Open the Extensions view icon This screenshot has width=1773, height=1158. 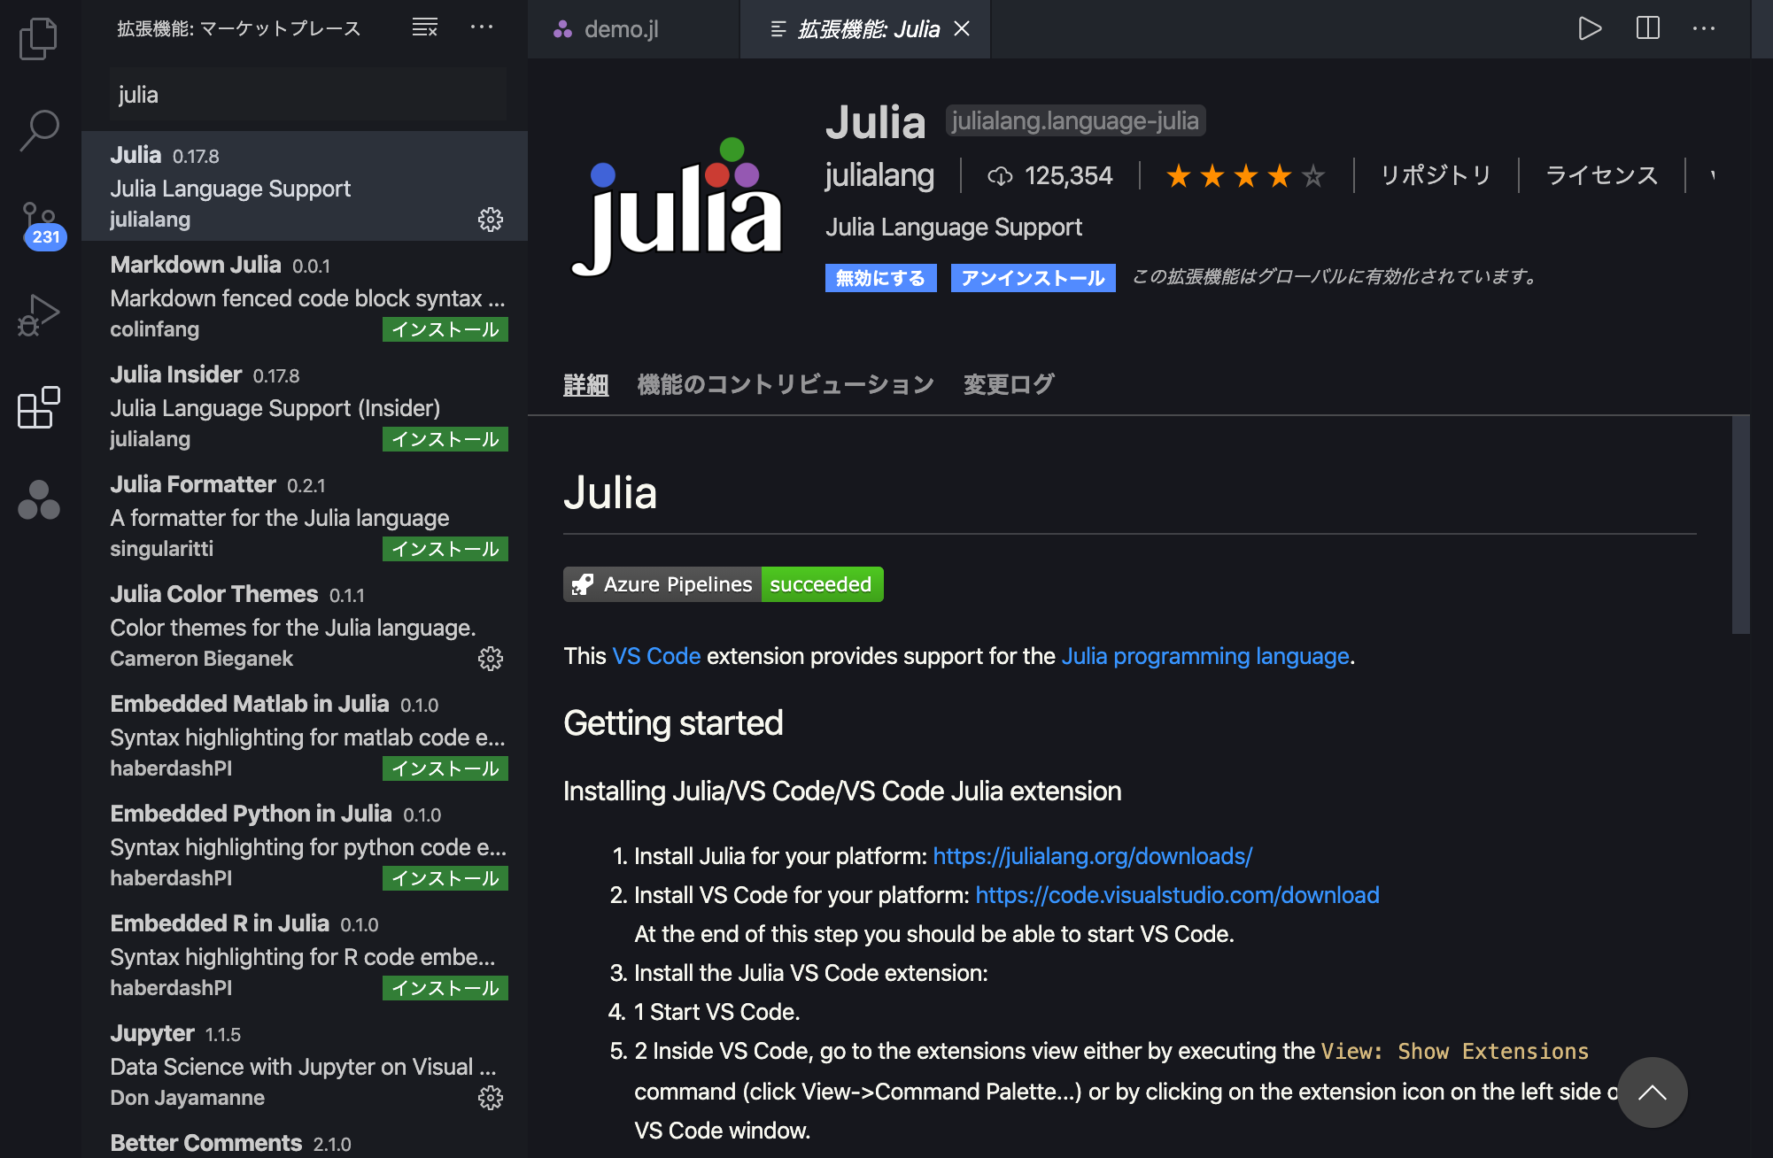[39, 407]
